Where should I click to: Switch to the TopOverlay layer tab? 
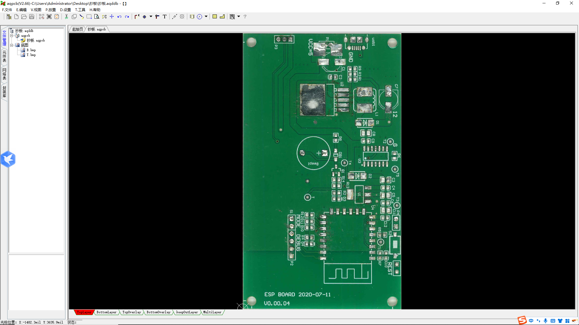[131, 312]
